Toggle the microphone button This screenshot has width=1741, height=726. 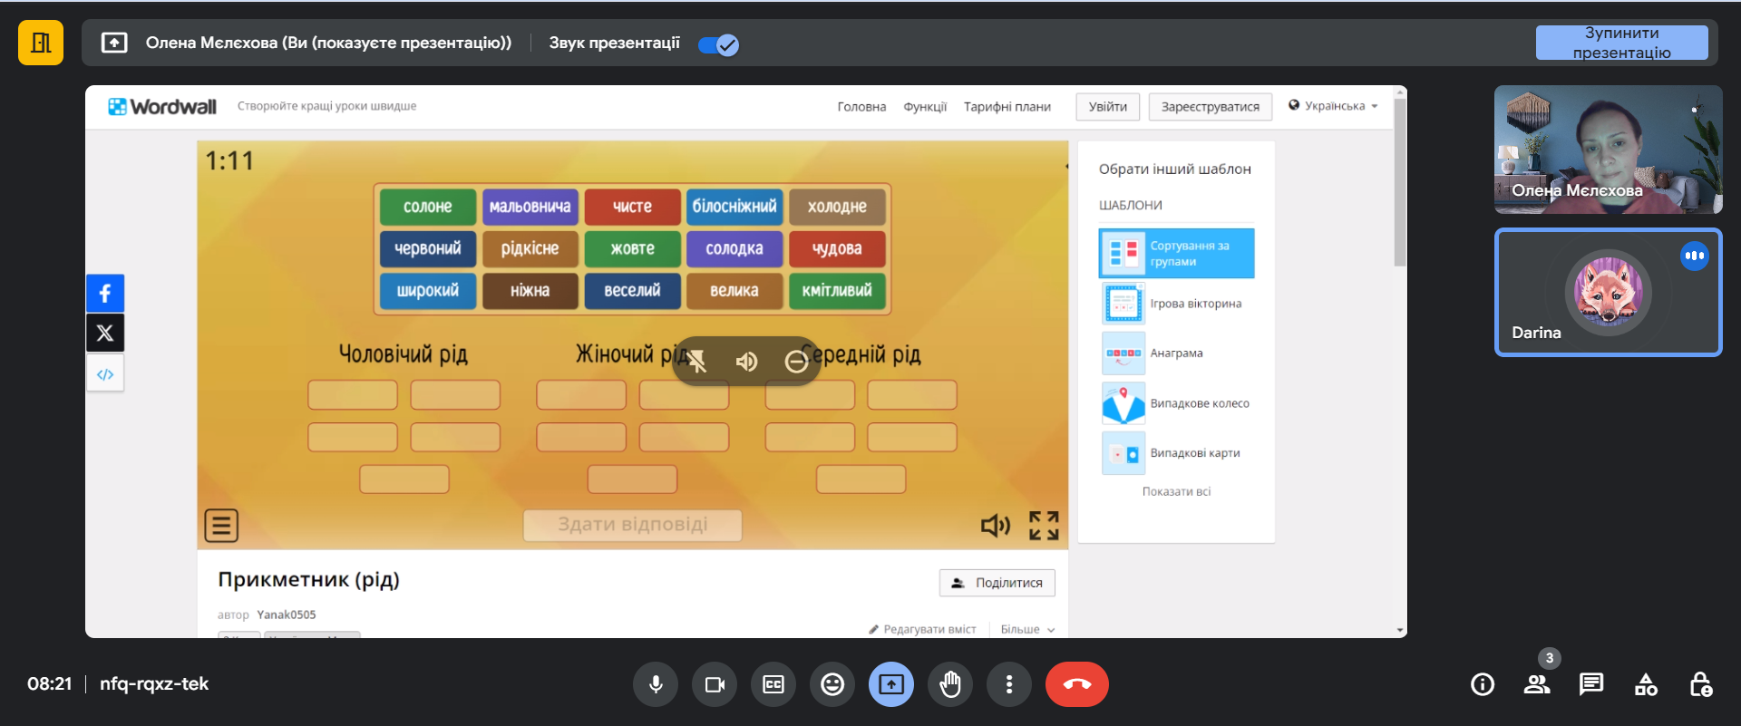click(656, 684)
